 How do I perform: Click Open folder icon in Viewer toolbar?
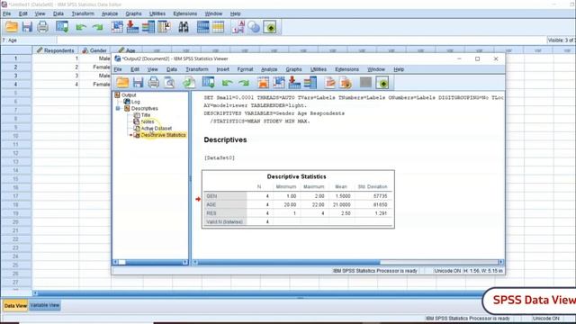tap(122, 83)
